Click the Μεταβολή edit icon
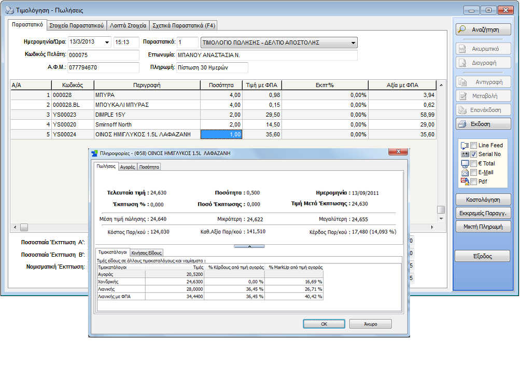Image resolution: width=520 pixels, height=392 pixels. pos(462,96)
